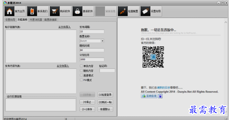
Task: Click the [4]停止 button
Action: click(87, 102)
